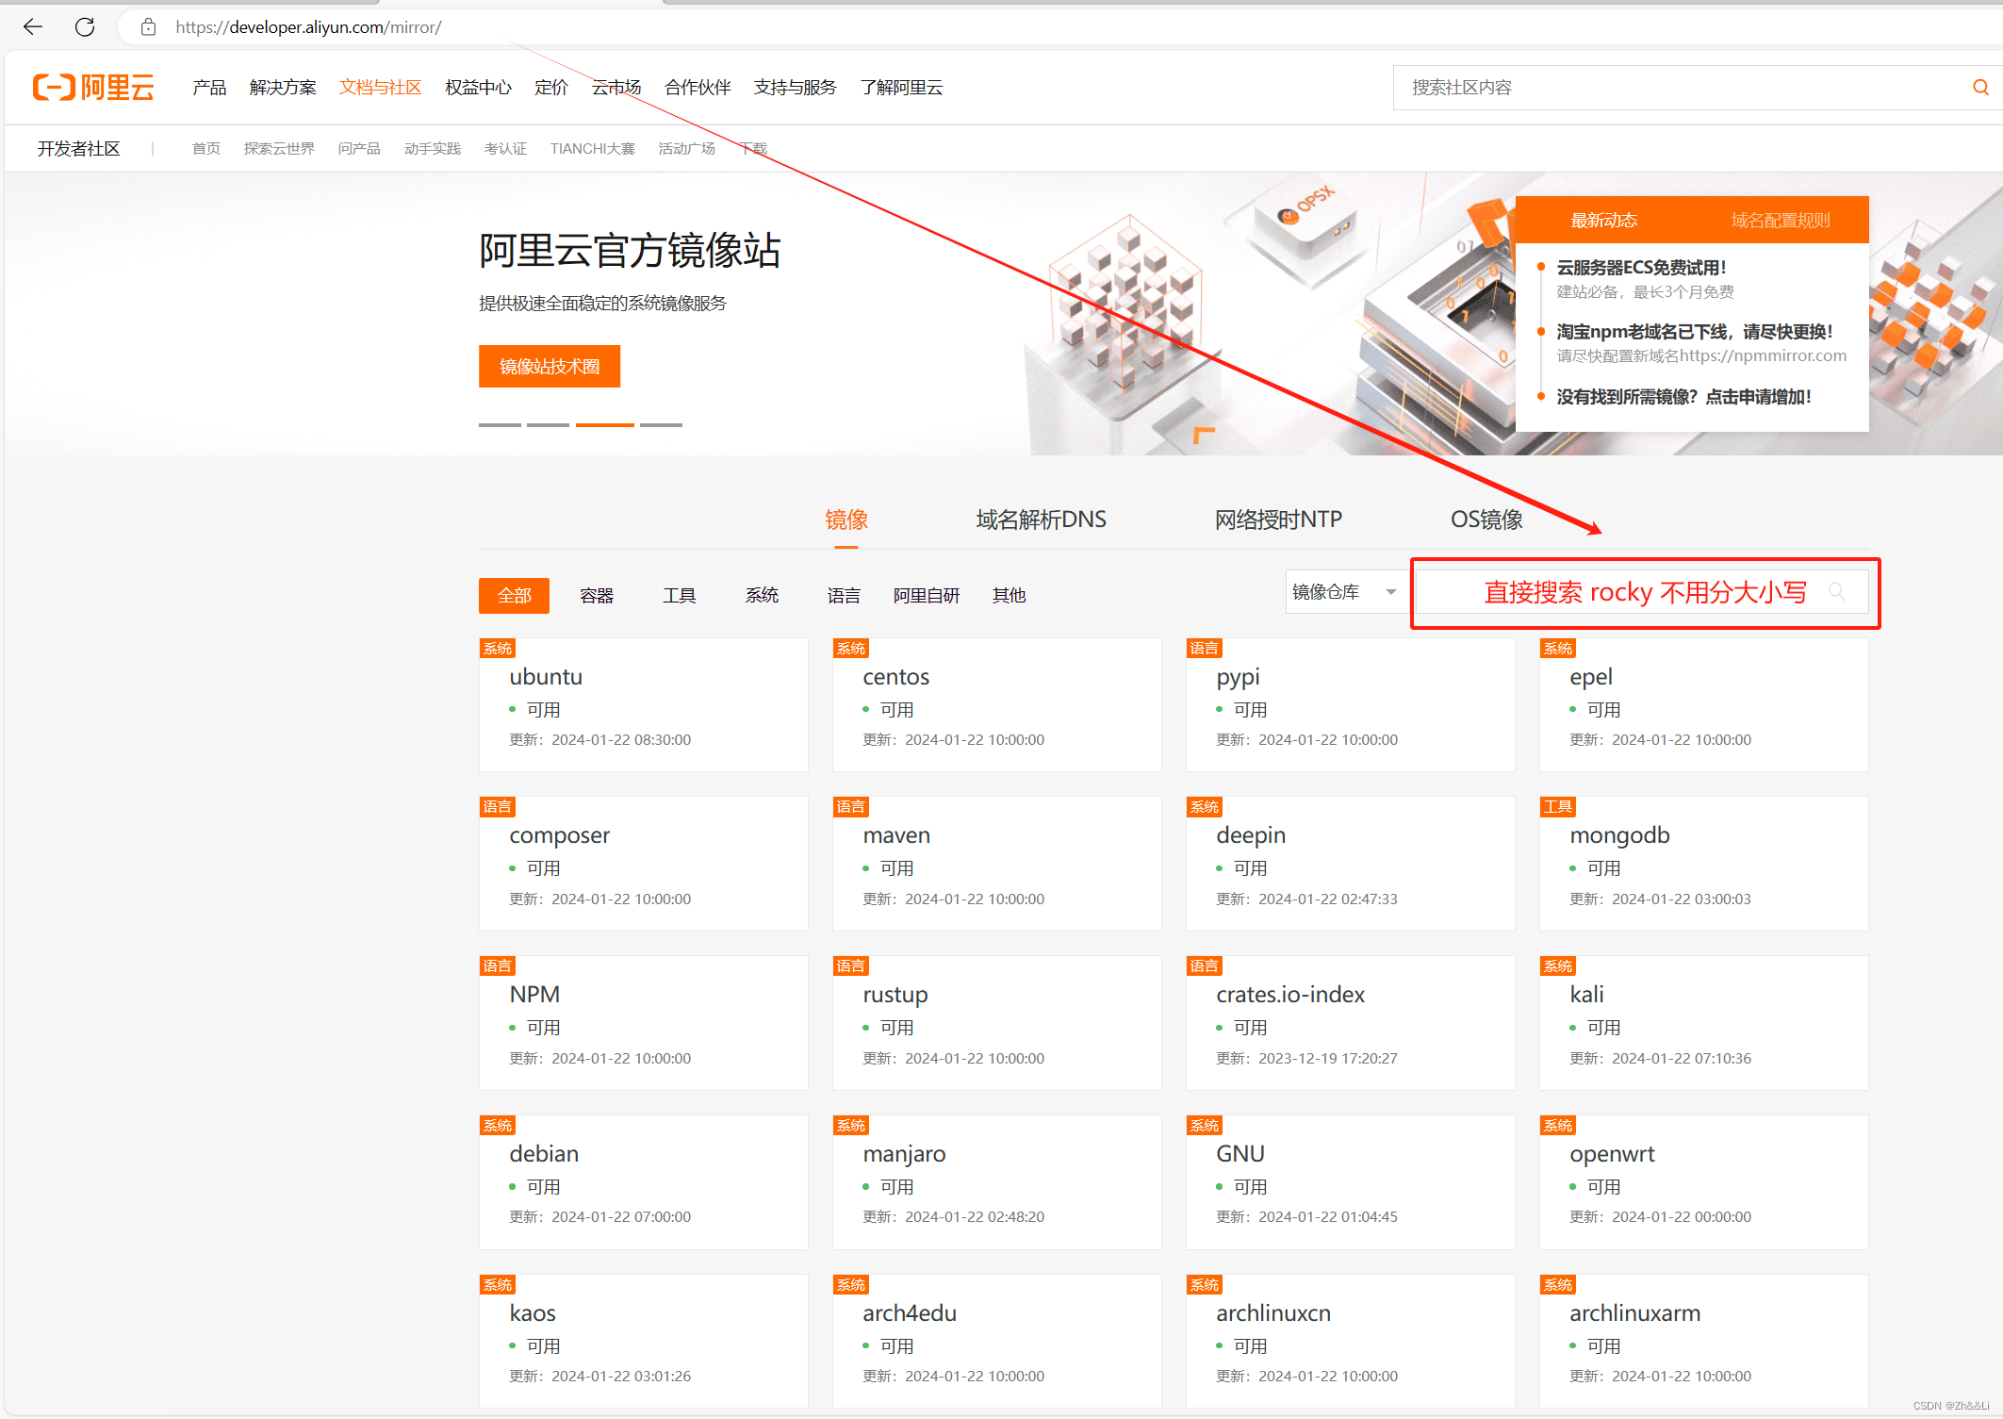The image size is (2003, 1419).
Task: Open 探索云世界 sub-navigation link
Action: tap(279, 149)
